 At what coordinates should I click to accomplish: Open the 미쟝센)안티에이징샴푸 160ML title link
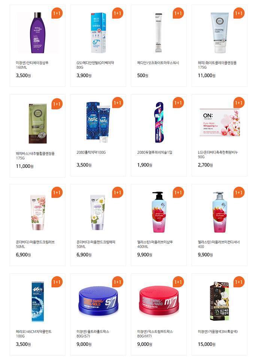pos(32,65)
